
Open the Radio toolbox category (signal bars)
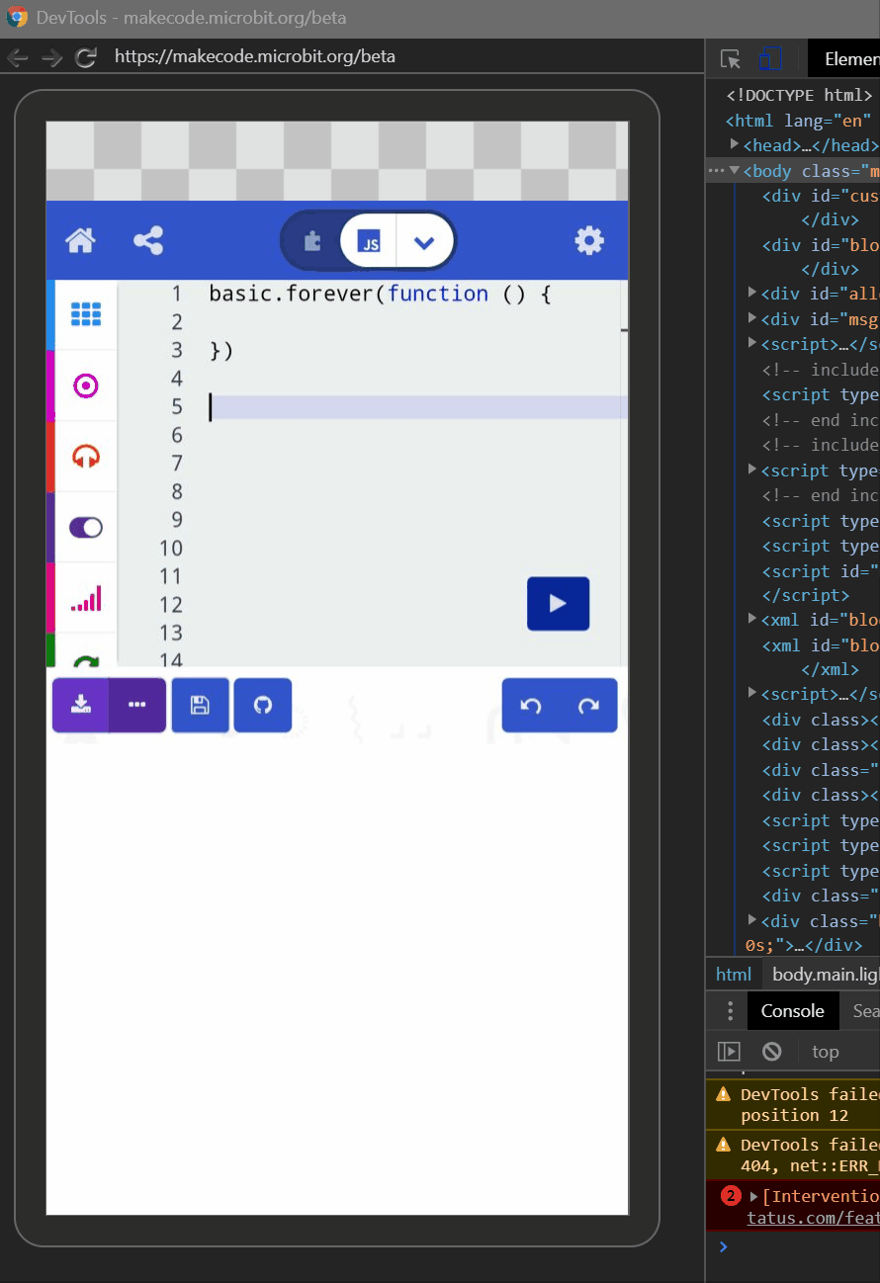point(86,598)
